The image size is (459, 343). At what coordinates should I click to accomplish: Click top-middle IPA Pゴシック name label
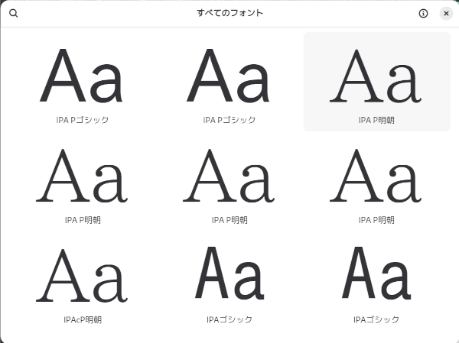coord(229,120)
